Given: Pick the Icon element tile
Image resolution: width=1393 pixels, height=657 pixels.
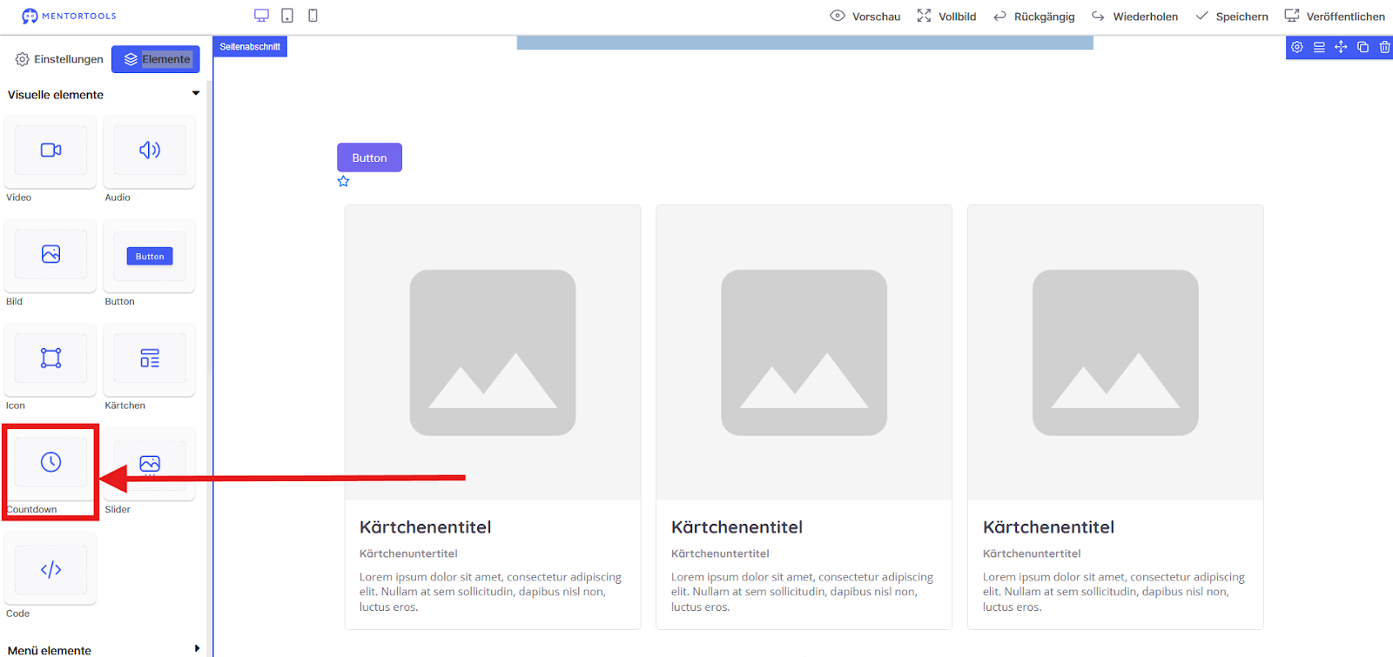Looking at the screenshot, I should coord(50,359).
